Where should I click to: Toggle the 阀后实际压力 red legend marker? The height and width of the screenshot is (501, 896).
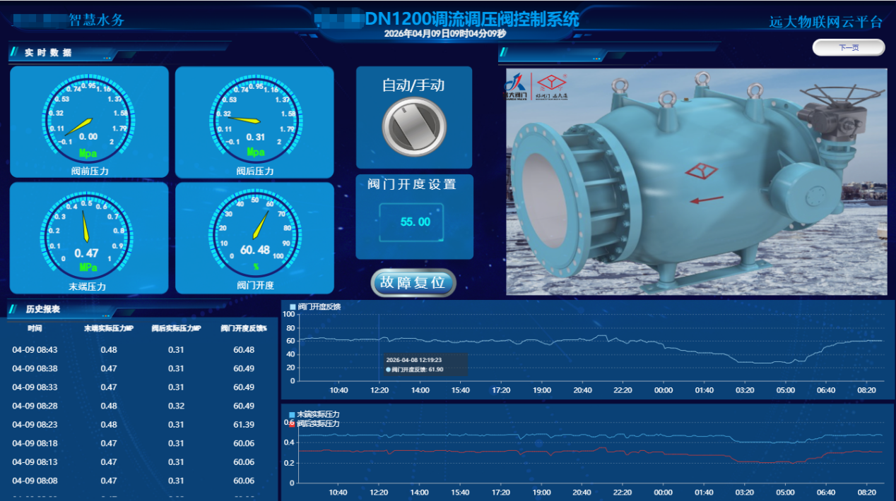tap(293, 424)
